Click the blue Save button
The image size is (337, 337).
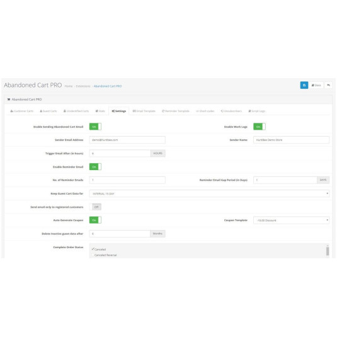coord(304,85)
